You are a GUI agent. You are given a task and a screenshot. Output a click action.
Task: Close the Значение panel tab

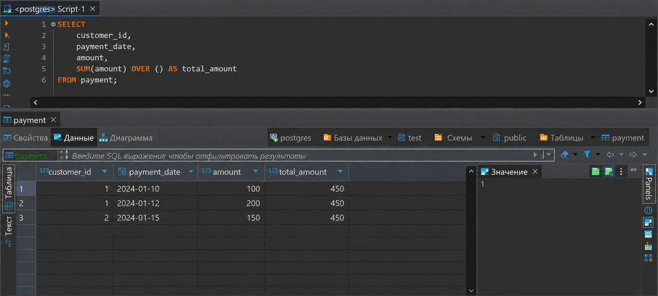(535, 172)
